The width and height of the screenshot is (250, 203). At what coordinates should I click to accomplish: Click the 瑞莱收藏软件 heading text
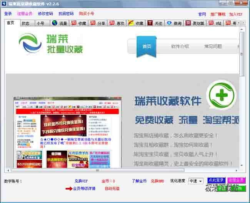168,101
